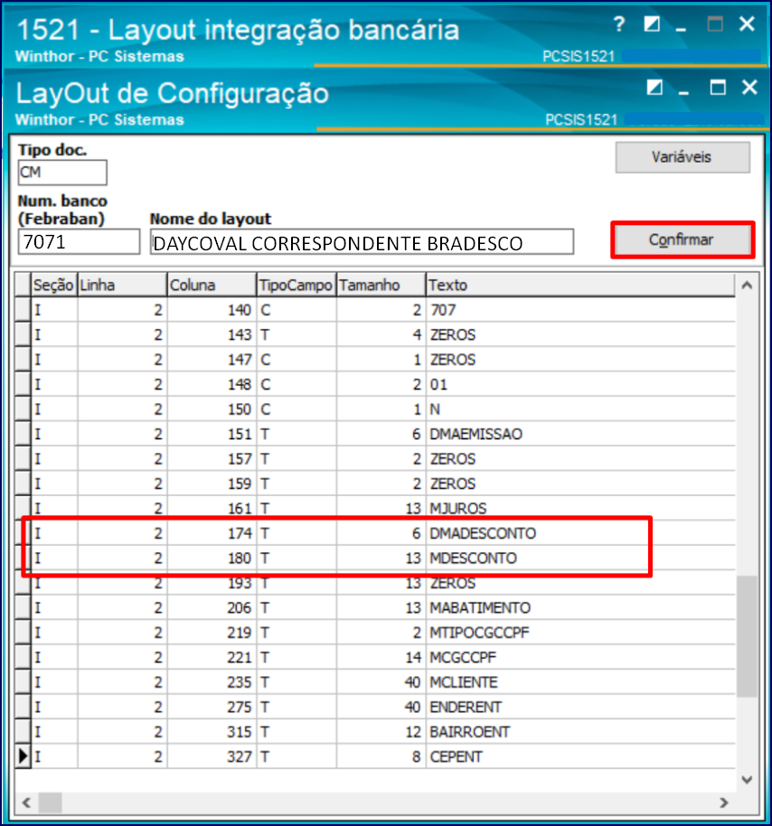The image size is (772, 826).
Task: Toggle skin icon in LayOut de Configuração title bar
Action: pyautogui.click(x=654, y=88)
